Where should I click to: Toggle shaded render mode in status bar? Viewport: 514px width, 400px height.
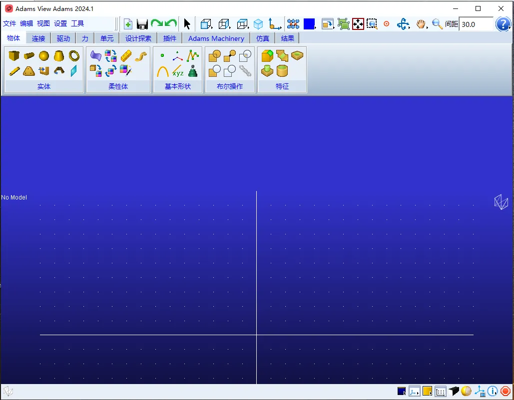pos(454,391)
